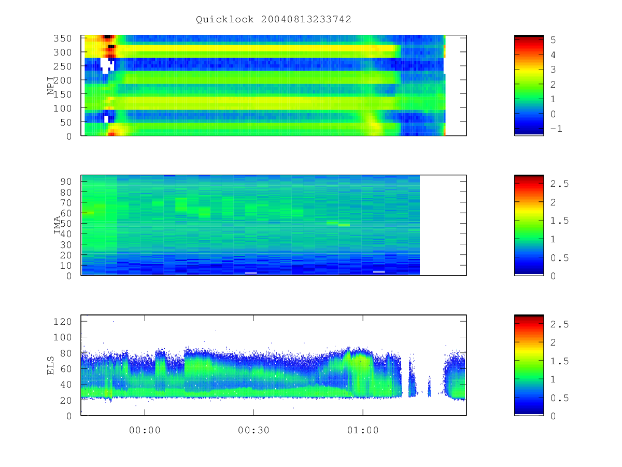This screenshot has height=467, width=622.
Task: Click the IMA color scale bar
Action: (529, 225)
